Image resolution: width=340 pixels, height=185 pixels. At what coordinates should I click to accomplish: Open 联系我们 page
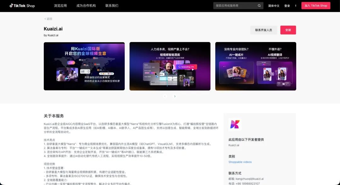tap(112, 6)
